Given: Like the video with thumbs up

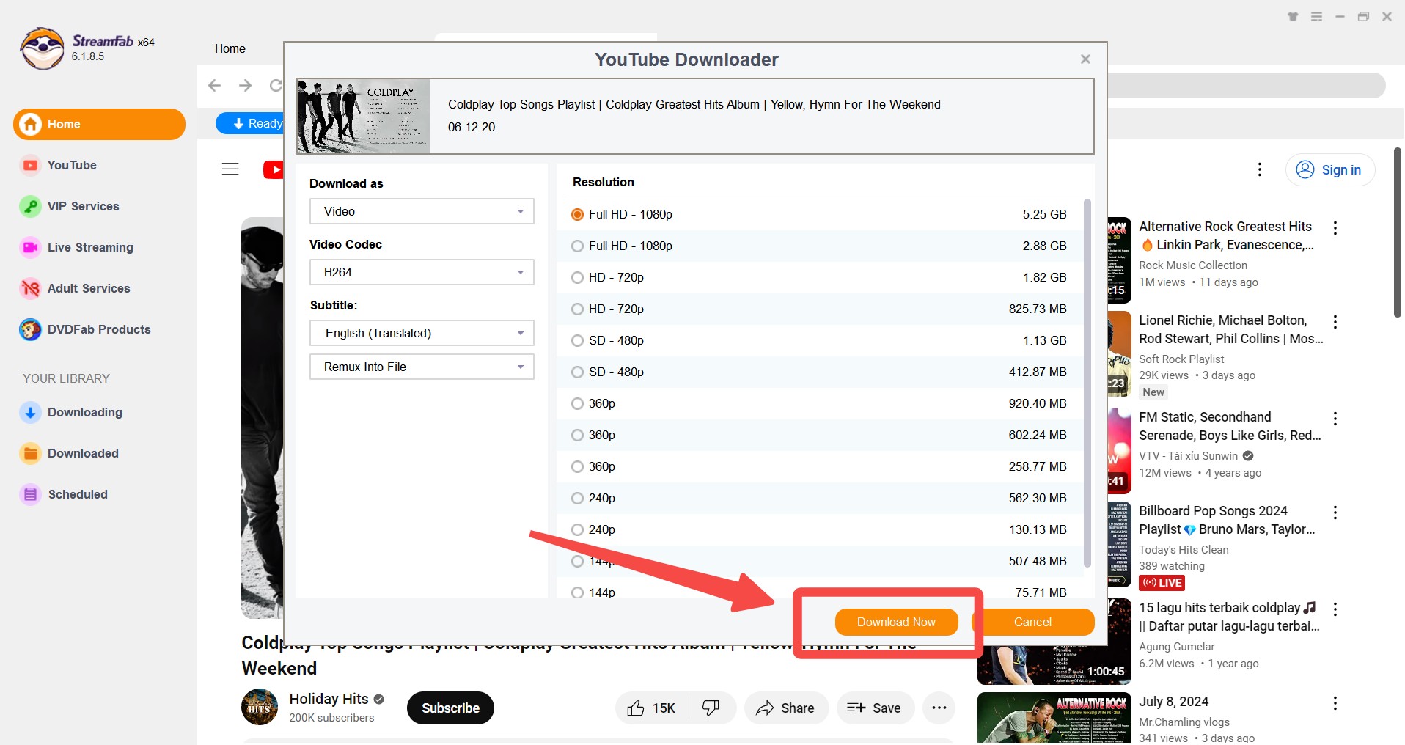Looking at the screenshot, I should [651, 708].
